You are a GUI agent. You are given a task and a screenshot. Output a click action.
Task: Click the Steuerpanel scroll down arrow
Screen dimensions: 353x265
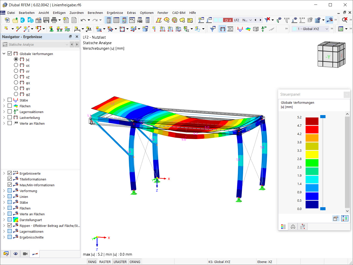[347, 211]
